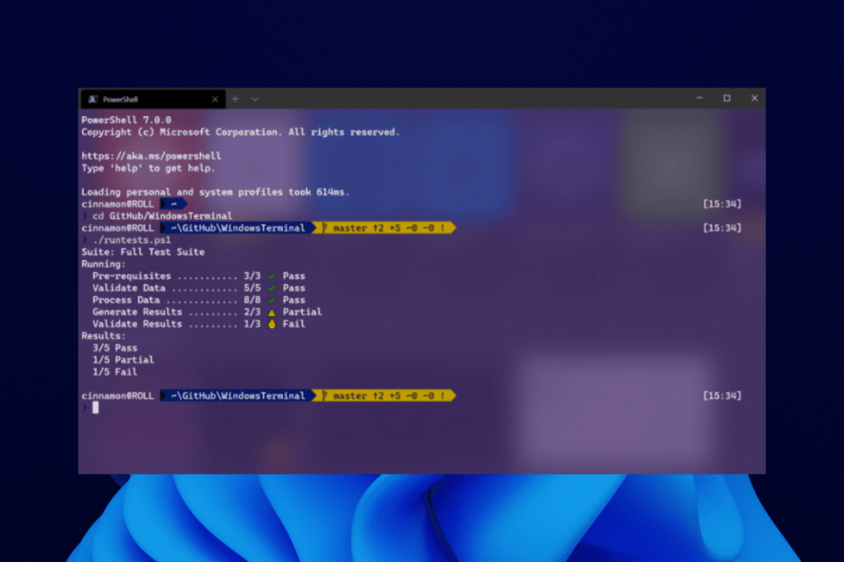Click the 'Validate Results' test row
This screenshot has width=844, height=562.
tap(199, 324)
